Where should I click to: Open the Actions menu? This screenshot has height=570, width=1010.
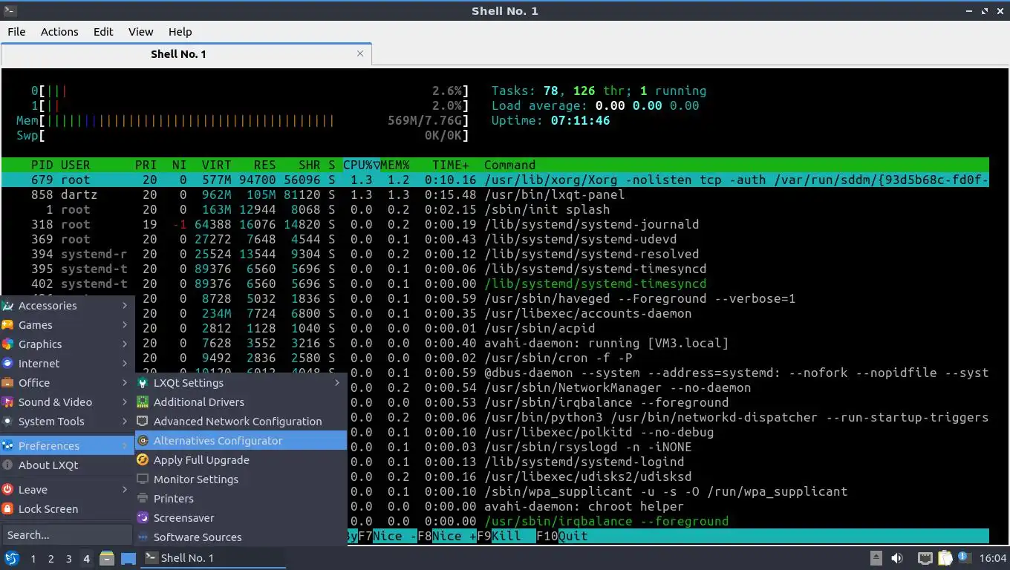[59, 32]
